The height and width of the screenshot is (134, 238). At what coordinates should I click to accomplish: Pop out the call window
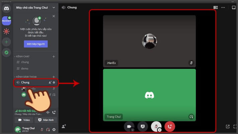(x=228, y=126)
